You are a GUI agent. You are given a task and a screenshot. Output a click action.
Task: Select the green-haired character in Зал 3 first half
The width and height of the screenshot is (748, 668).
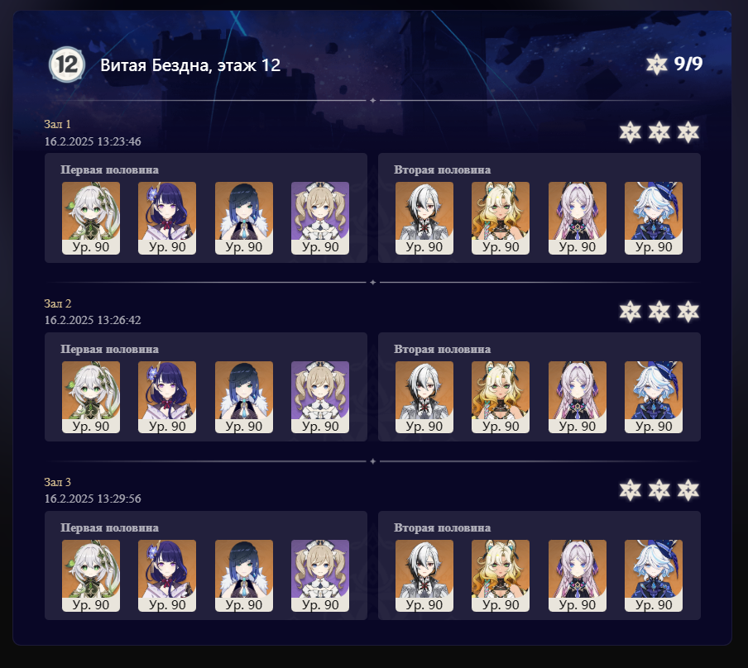[x=91, y=576]
